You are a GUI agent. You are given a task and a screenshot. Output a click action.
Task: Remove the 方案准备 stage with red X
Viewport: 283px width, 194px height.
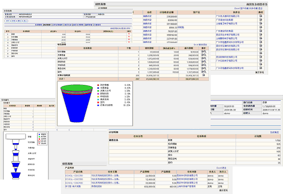point(129,39)
